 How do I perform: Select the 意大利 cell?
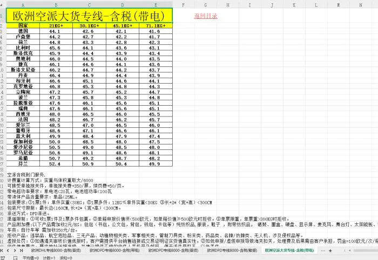(23, 136)
